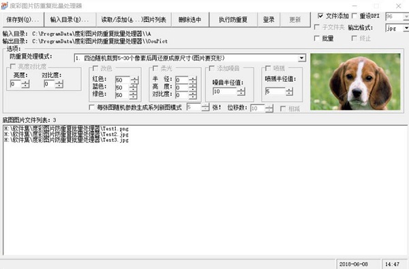The image size is (409, 269).
Task: Click the 位移数 spinner arrows
Action: 269,109
